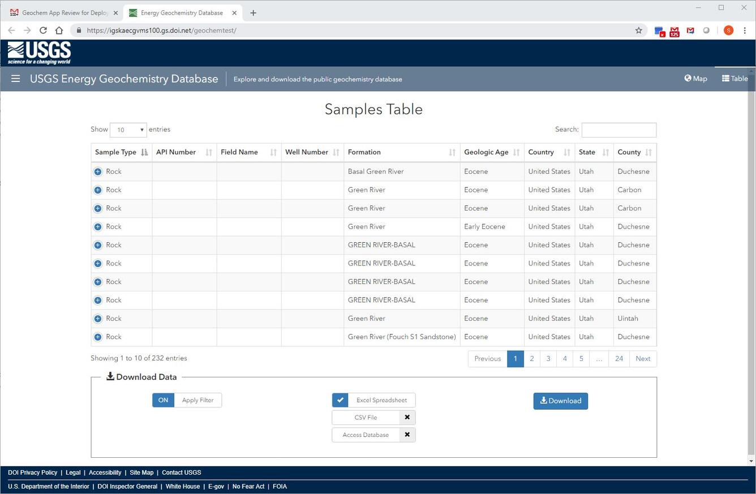Open No Fear Act link

248,487
